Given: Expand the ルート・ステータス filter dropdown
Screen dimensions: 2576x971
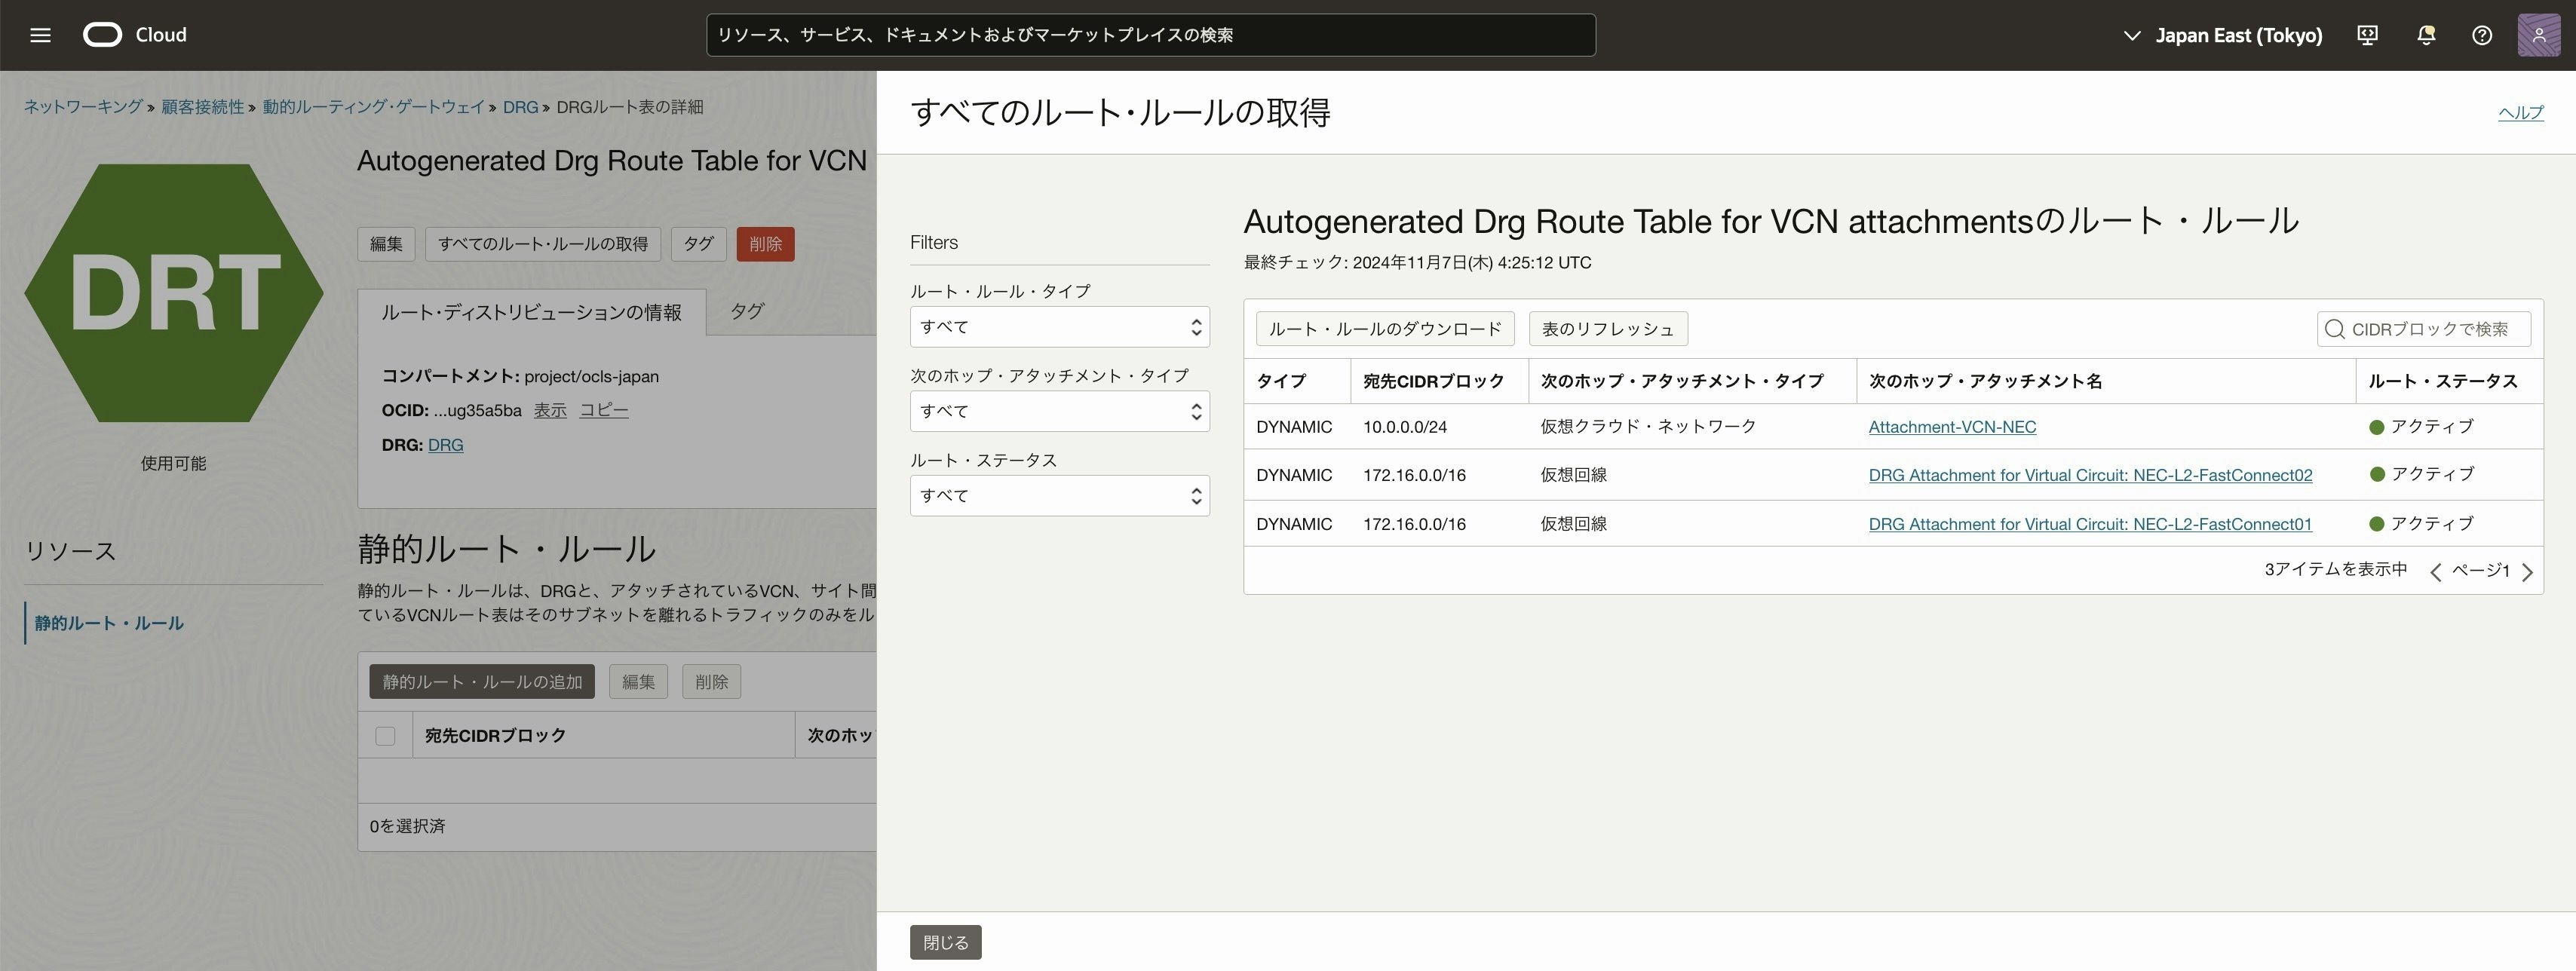Looking at the screenshot, I should click(1059, 496).
